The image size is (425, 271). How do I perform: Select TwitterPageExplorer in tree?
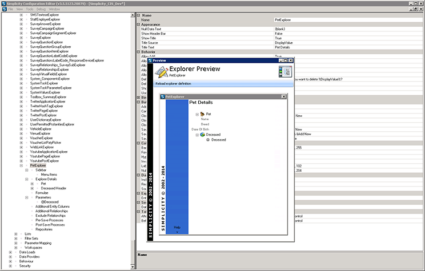(43, 111)
